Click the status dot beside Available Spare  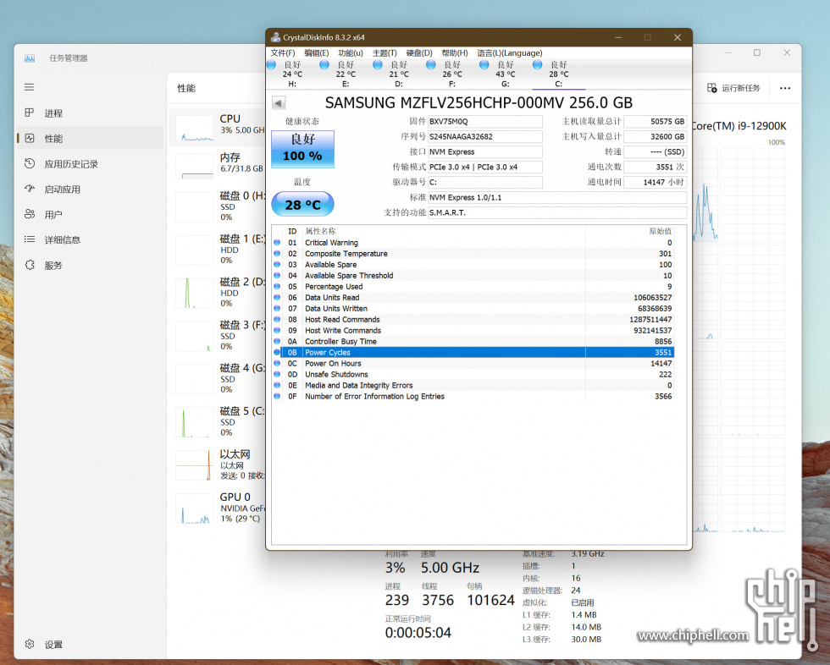[277, 264]
